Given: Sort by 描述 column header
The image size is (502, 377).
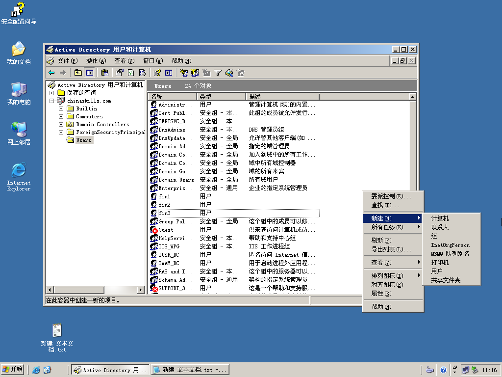Looking at the screenshot, I should (283, 97).
